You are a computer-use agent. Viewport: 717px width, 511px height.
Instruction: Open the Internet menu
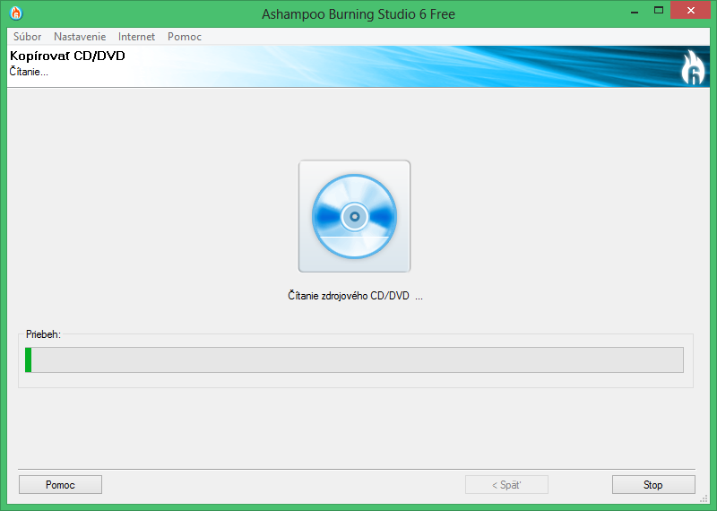coord(137,37)
